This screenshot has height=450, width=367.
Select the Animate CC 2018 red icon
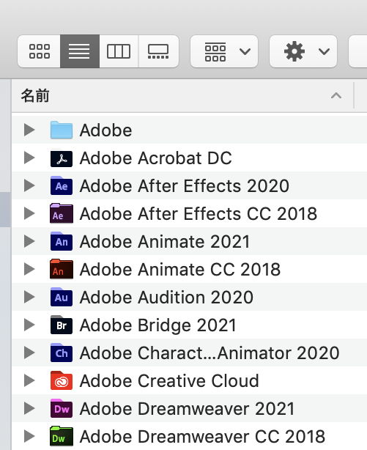tap(62, 269)
